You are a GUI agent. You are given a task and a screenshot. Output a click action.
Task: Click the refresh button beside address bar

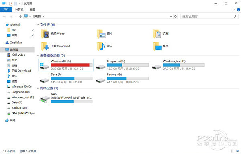(x=176, y=16)
